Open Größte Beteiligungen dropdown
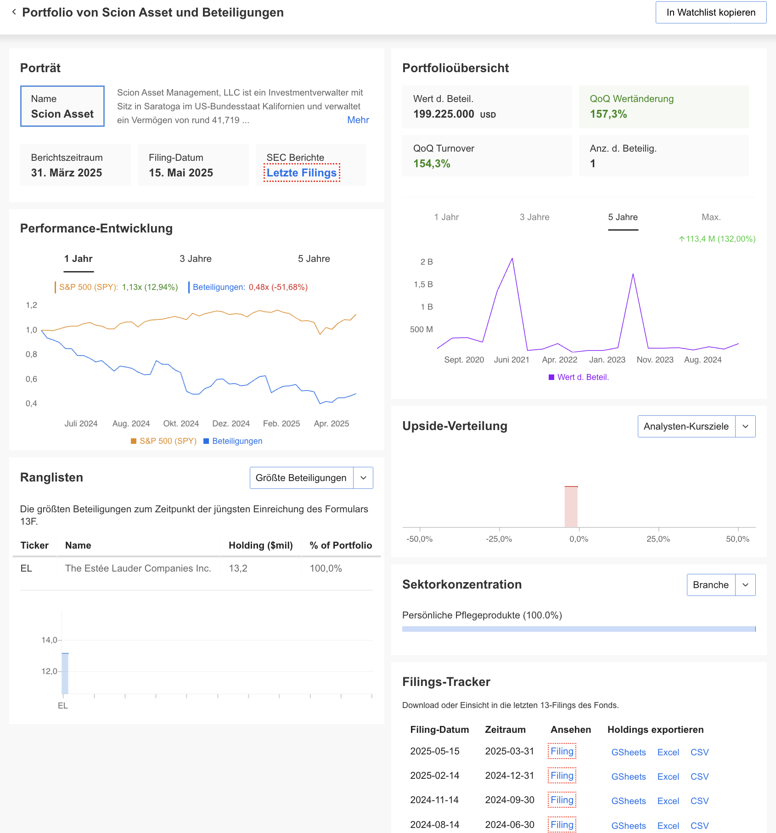 (x=301, y=478)
